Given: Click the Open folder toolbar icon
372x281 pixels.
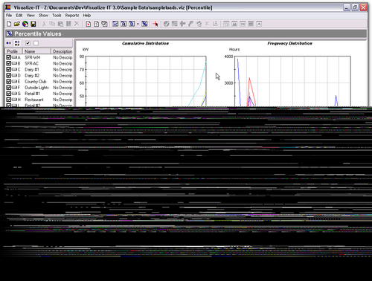Looking at the screenshot, I should 17,24.
